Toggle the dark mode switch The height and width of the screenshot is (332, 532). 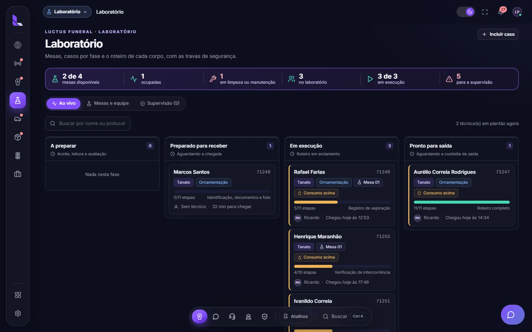click(x=466, y=12)
